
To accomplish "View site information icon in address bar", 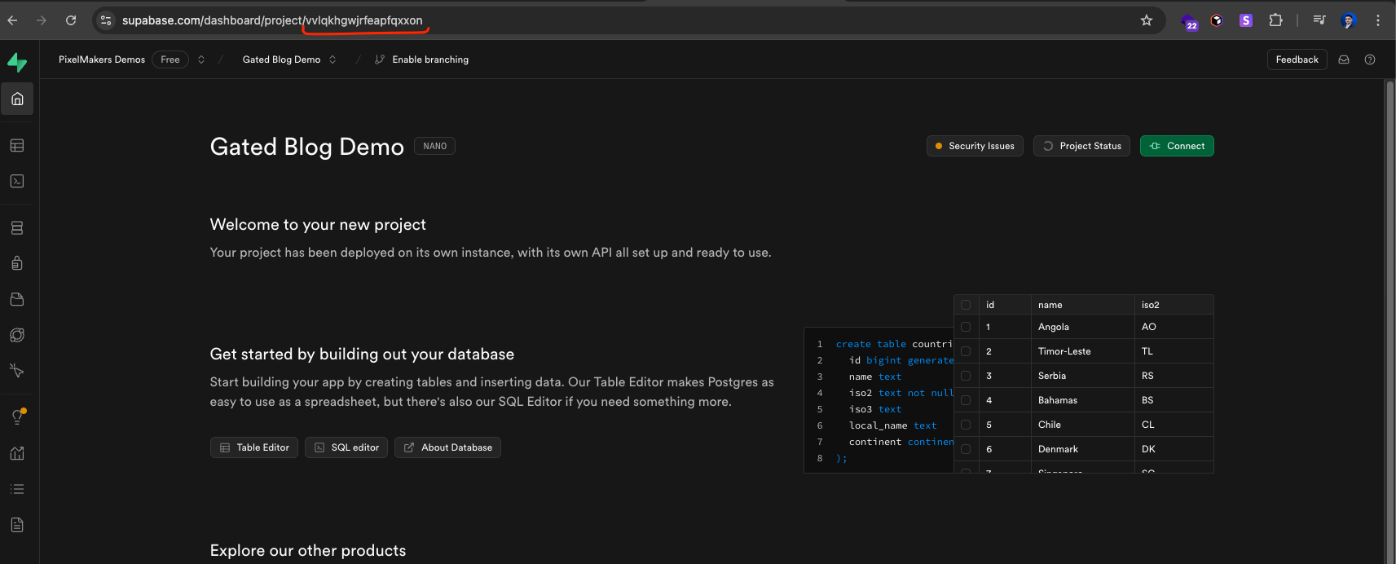I will [x=106, y=20].
